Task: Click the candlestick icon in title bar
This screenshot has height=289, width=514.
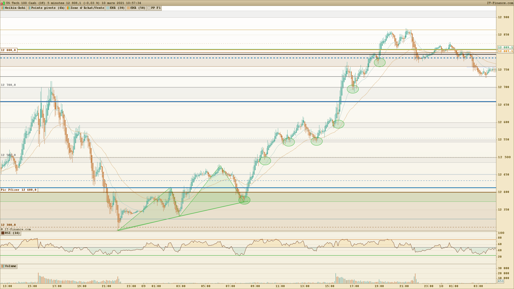Action: 3,3
